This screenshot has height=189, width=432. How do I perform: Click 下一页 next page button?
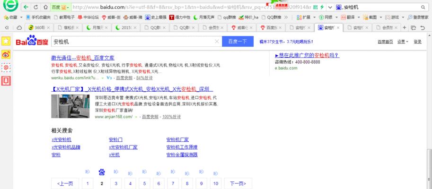pos(238,183)
